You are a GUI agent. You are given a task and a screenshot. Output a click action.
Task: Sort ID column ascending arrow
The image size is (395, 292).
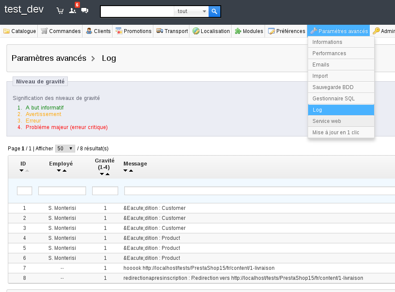(27, 171)
